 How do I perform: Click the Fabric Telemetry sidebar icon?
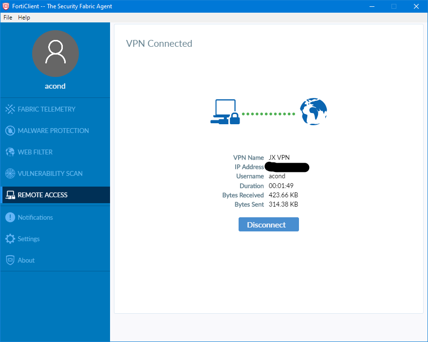click(10, 109)
